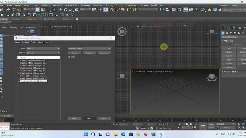This screenshot has width=246, height=138.
Task: Open Select by Name tool
Action: tap(43, 10)
